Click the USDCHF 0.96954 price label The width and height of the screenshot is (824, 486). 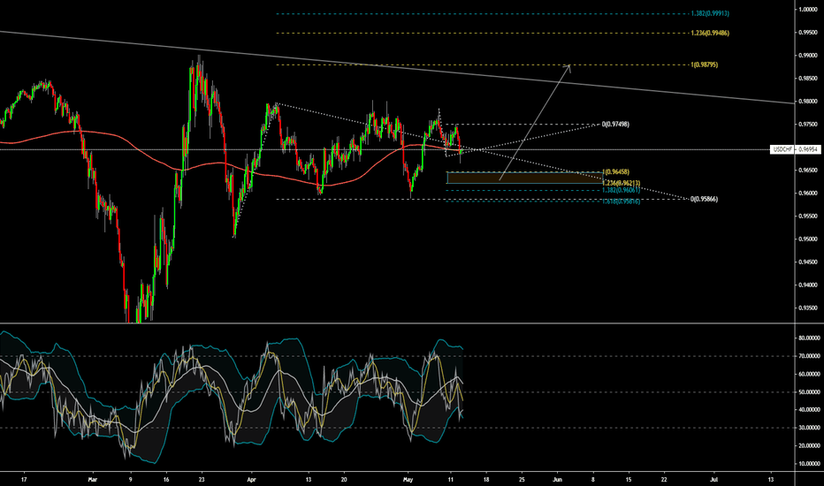[795, 149]
